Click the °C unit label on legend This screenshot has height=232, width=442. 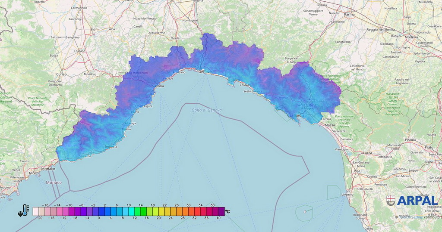pyautogui.click(x=227, y=211)
